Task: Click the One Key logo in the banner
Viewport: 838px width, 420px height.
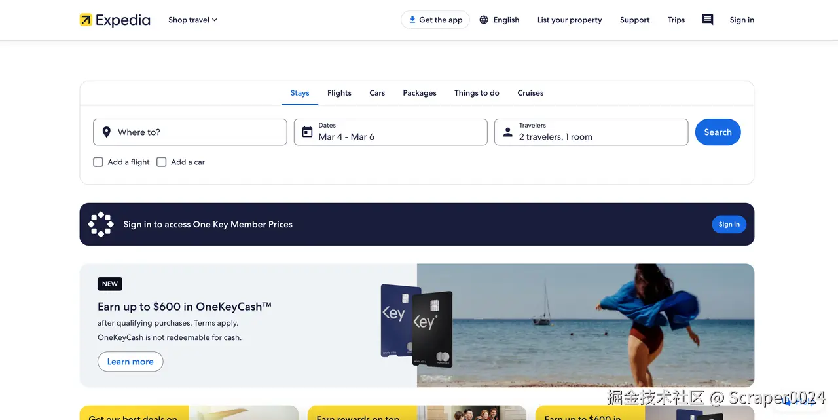Action: [100, 223]
